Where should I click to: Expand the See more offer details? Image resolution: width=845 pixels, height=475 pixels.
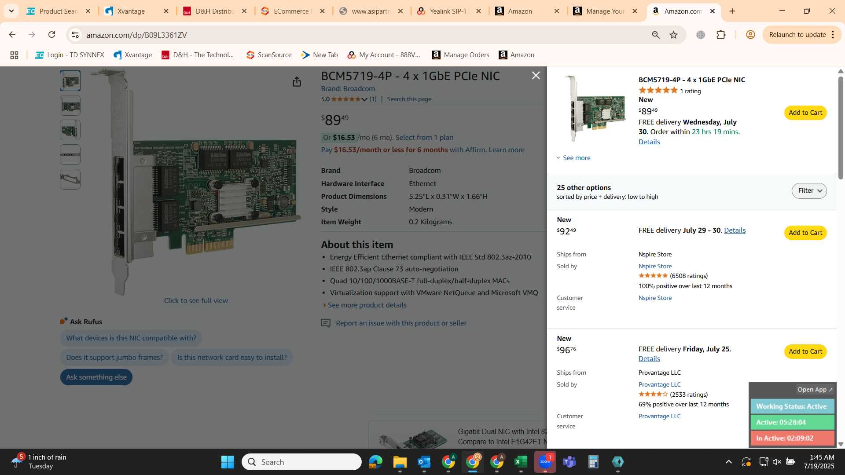click(x=573, y=158)
